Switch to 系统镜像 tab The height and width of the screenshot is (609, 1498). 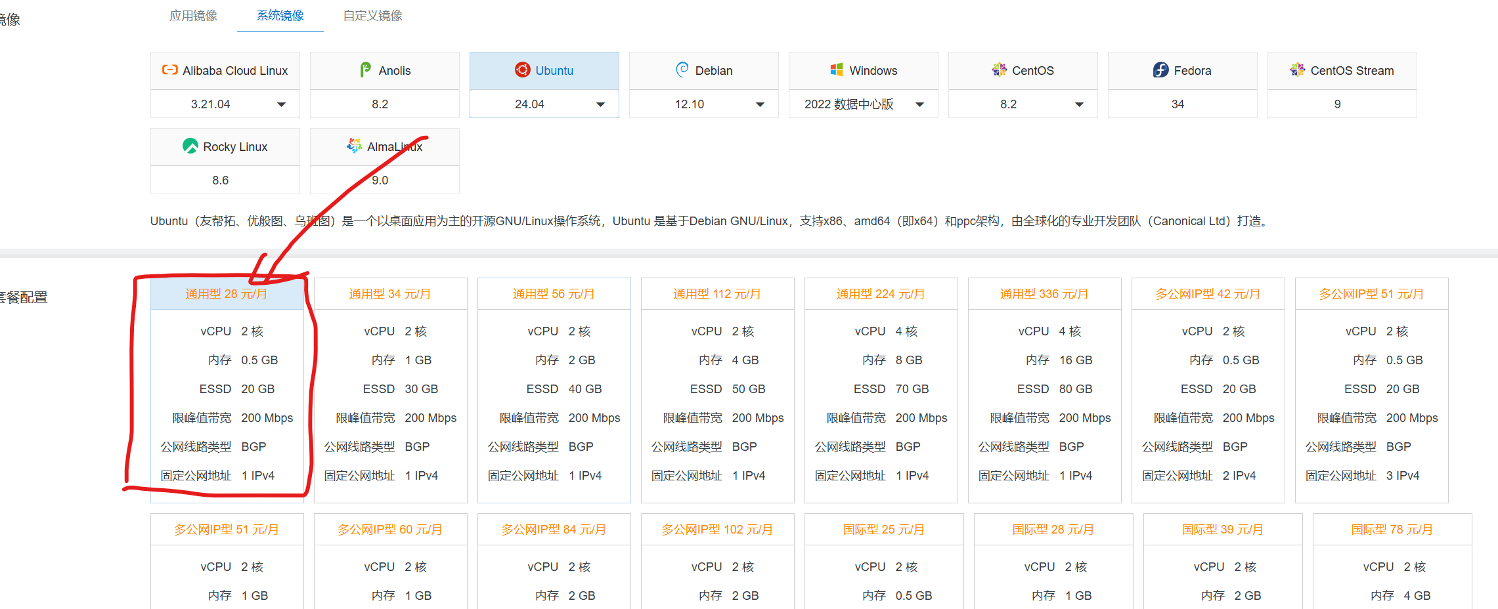[x=280, y=15]
